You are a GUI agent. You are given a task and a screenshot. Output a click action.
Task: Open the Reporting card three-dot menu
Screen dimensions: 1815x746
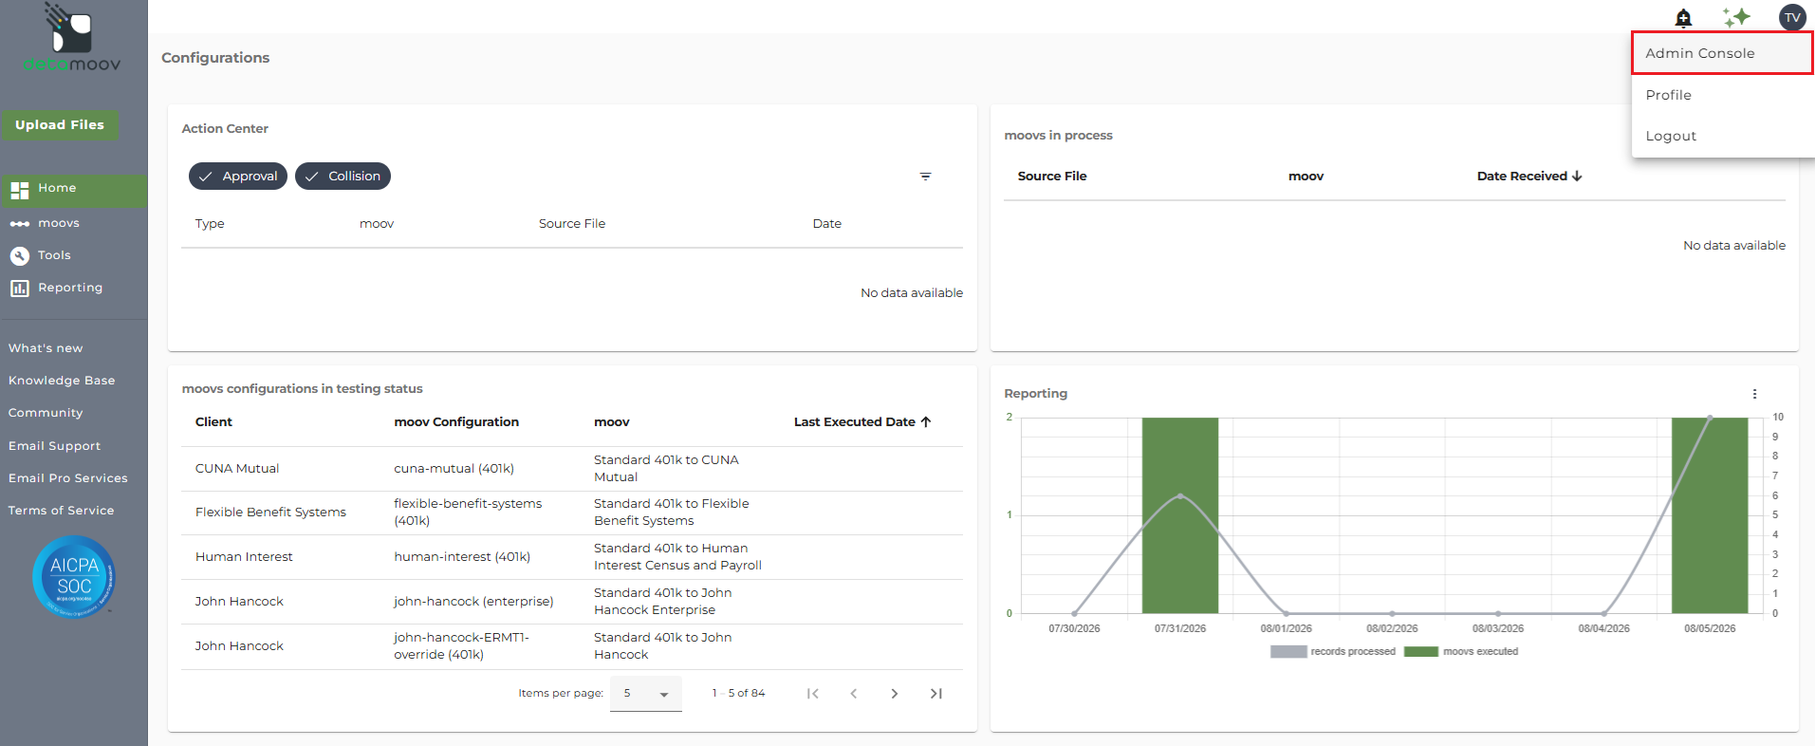(x=1754, y=394)
